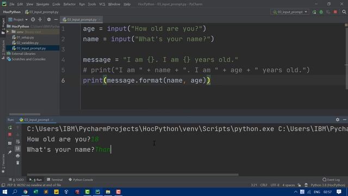This screenshot has width=348, height=196.
Task: Open Python 3.8 interpreter selector
Action: point(327,185)
